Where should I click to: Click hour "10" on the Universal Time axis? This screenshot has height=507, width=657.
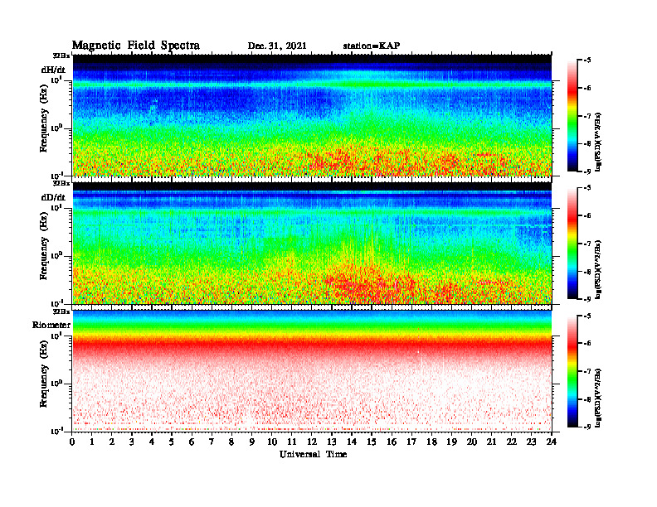tap(272, 442)
